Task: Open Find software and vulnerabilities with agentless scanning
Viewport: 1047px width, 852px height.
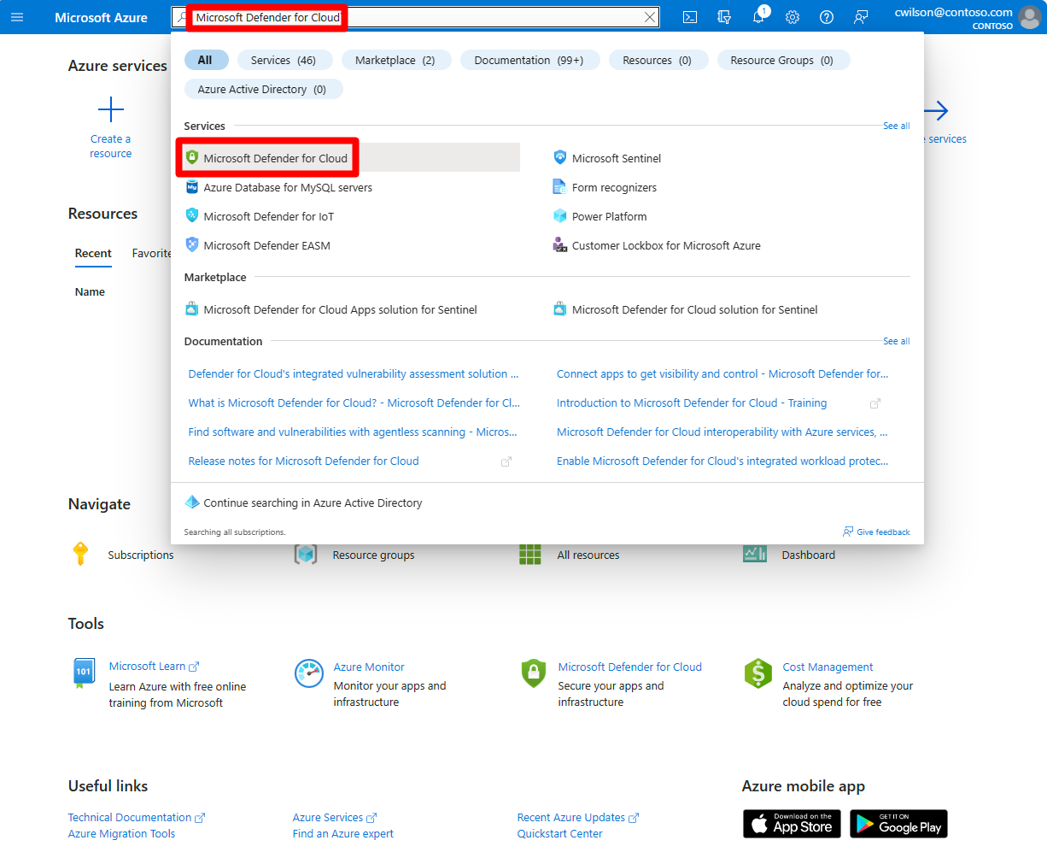Action: [353, 432]
